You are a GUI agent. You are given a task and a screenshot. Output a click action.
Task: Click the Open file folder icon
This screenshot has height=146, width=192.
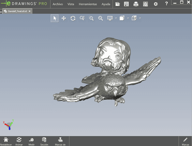(117, 4)
